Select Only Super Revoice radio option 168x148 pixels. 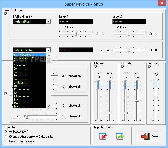pos(6,141)
